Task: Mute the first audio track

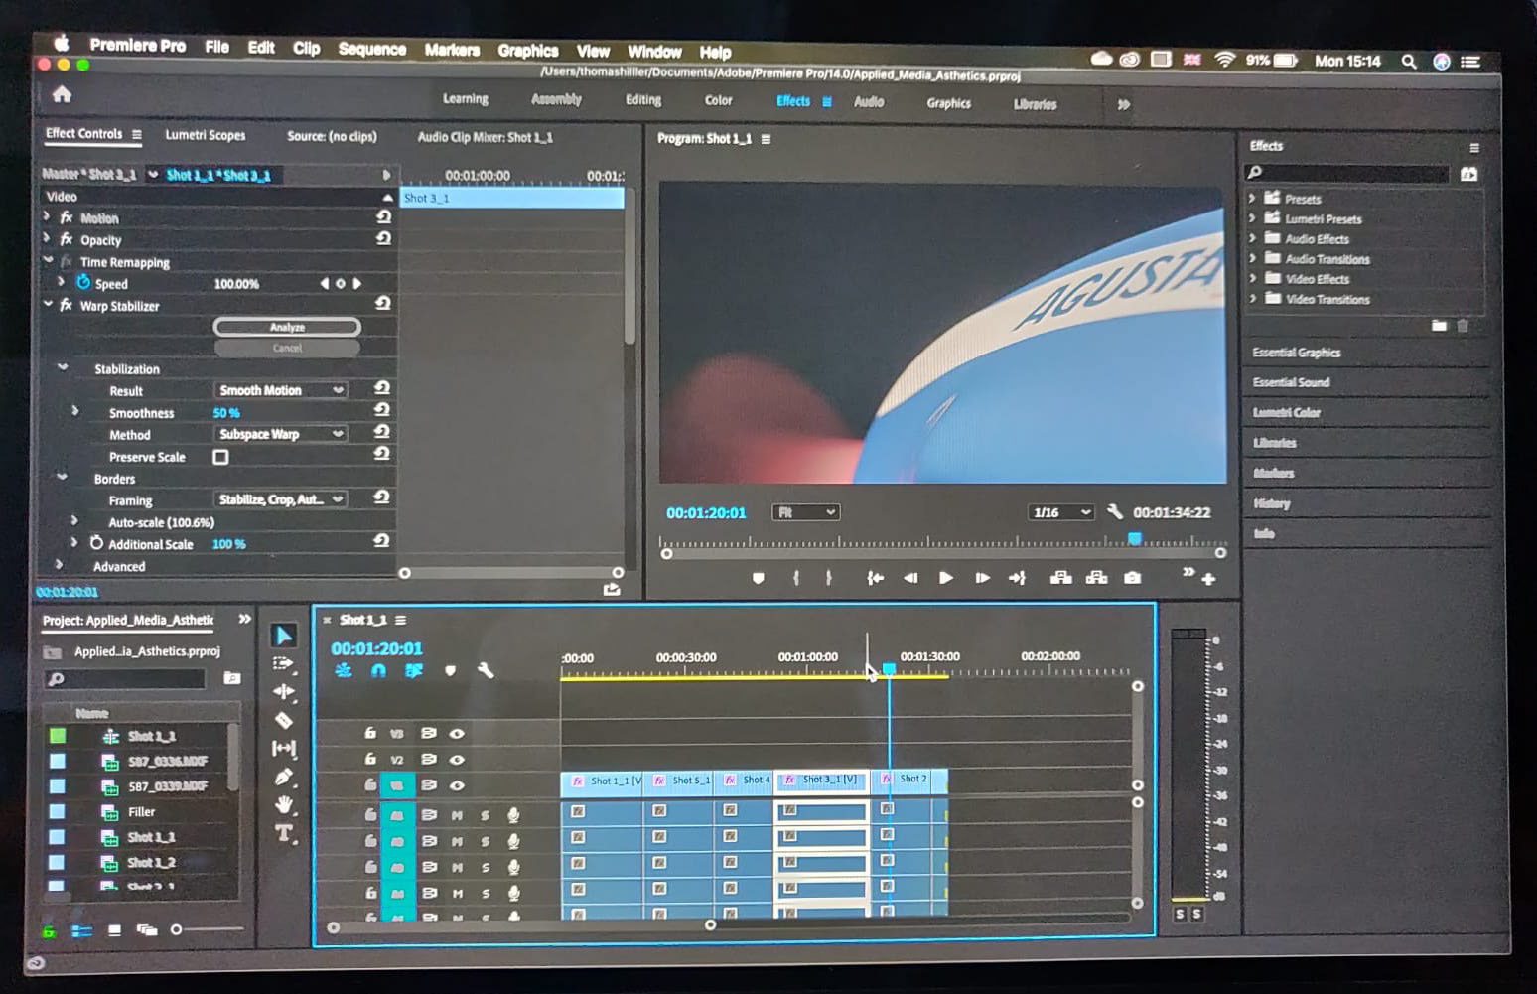Action: coord(457,815)
